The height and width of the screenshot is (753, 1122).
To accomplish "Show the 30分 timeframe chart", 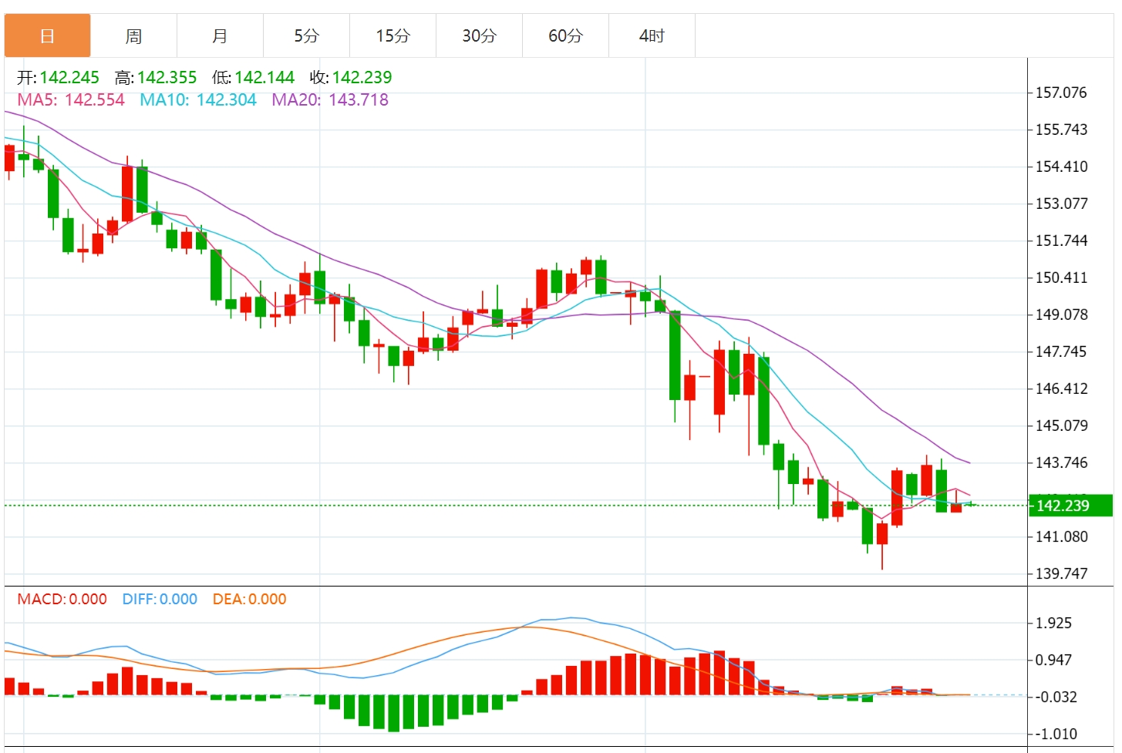I will click(480, 35).
